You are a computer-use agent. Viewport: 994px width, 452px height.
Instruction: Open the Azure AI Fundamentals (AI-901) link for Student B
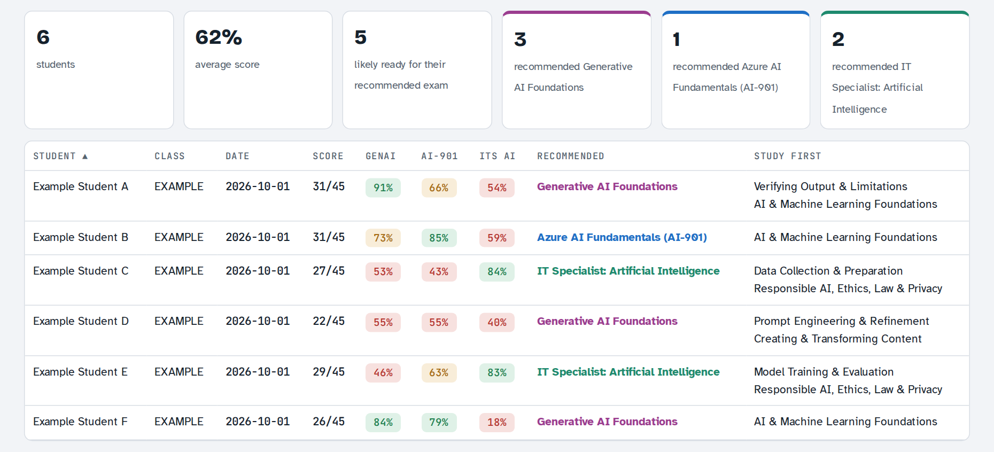tap(622, 237)
